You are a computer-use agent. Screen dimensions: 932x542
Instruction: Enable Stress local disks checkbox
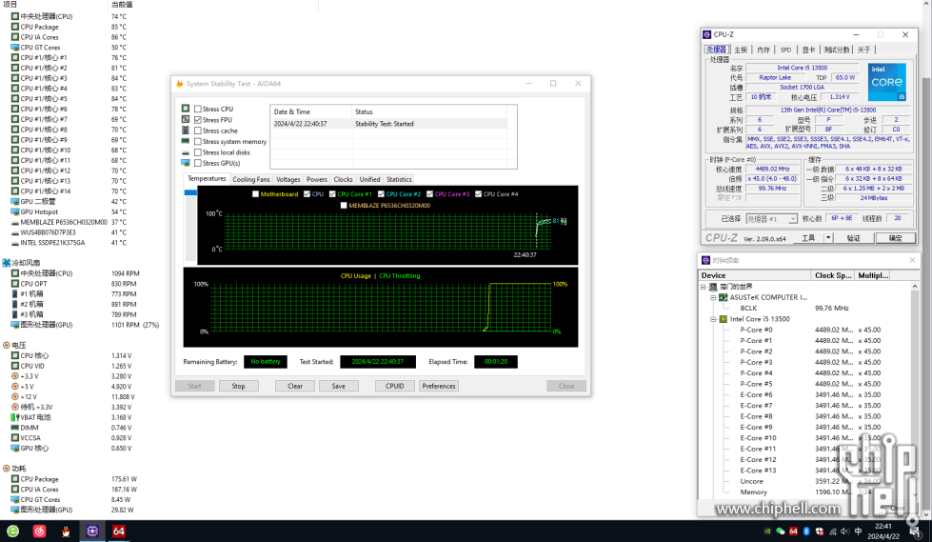[x=198, y=153]
